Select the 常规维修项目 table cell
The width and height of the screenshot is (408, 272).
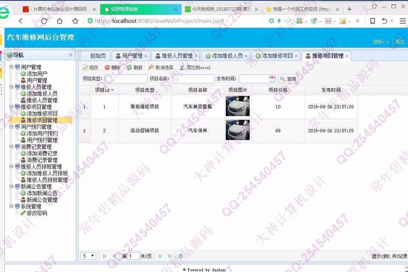(145, 107)
